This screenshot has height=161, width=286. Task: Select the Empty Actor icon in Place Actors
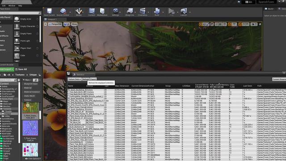(x=17, y=19)
